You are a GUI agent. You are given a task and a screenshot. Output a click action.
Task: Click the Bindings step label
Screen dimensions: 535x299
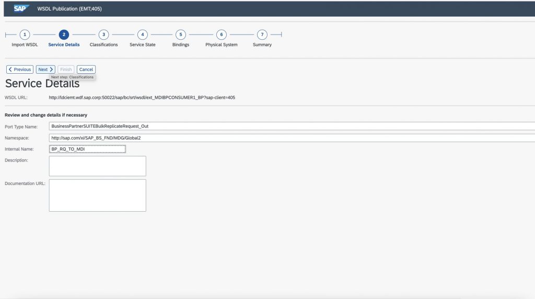point(181,45)
